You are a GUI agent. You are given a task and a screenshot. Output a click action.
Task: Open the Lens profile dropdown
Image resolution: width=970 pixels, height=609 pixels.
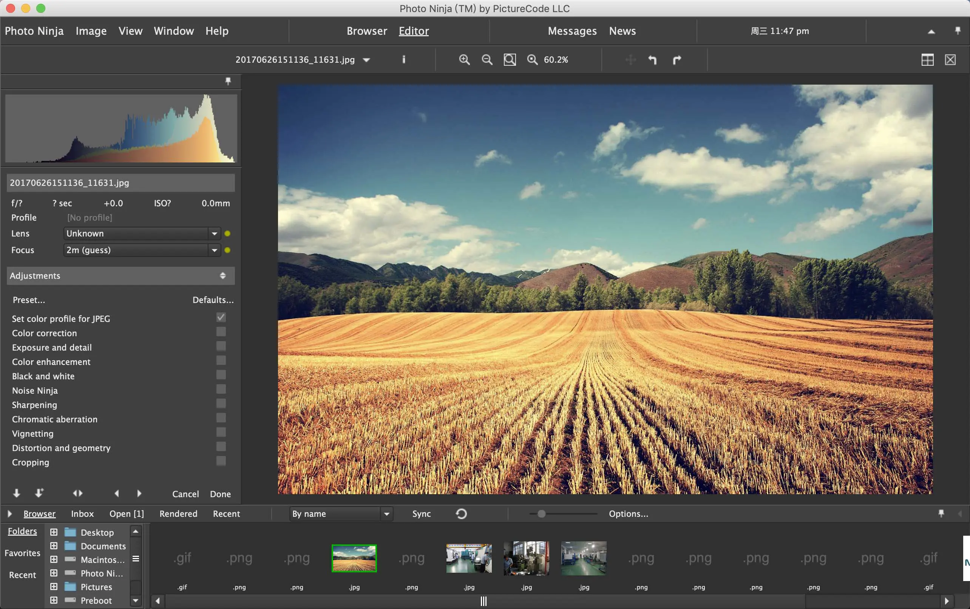click(215, 233)
